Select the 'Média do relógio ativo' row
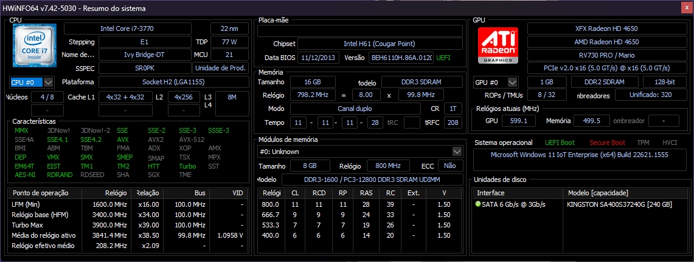Viewport: 694px width, 262px height. point(127,235)
